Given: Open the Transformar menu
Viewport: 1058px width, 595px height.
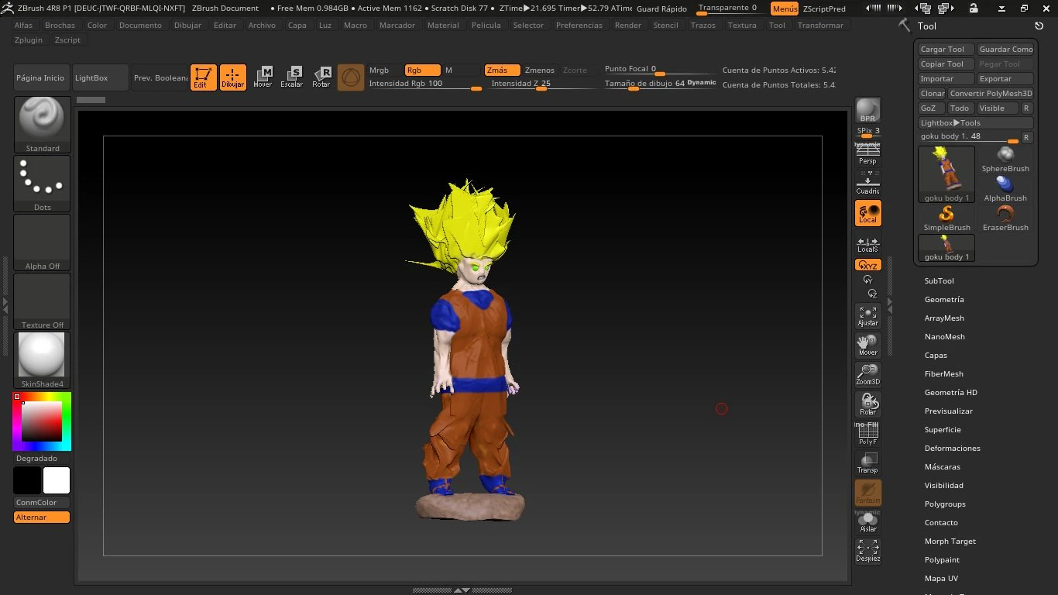Looking at the screenshot, I should coord(820,25).
